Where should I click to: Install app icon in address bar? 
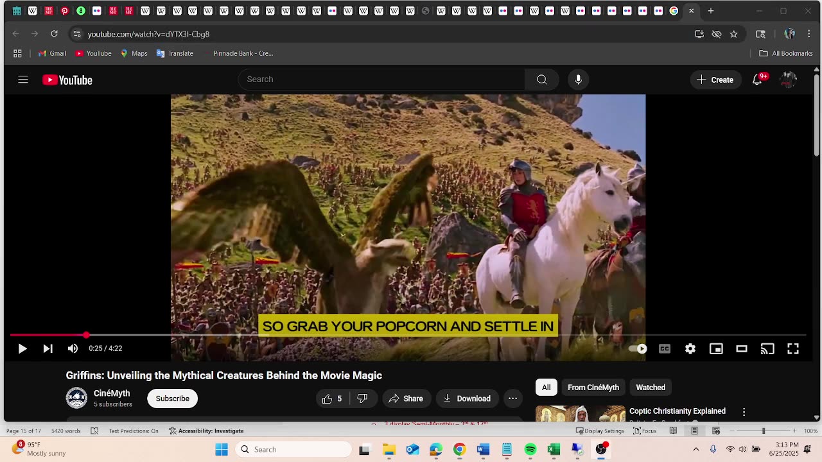pos(699,34)
